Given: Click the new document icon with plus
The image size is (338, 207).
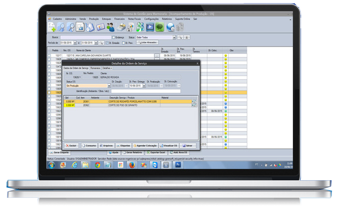Looking at the screenshot, I should (x=52, y=27).
